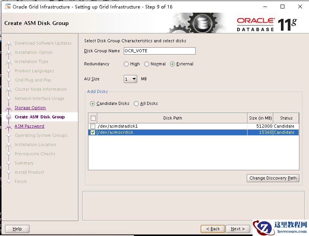Screen dimensions: 309x236
Task: Open the Storage Option step link
Action: pos(30,108)
